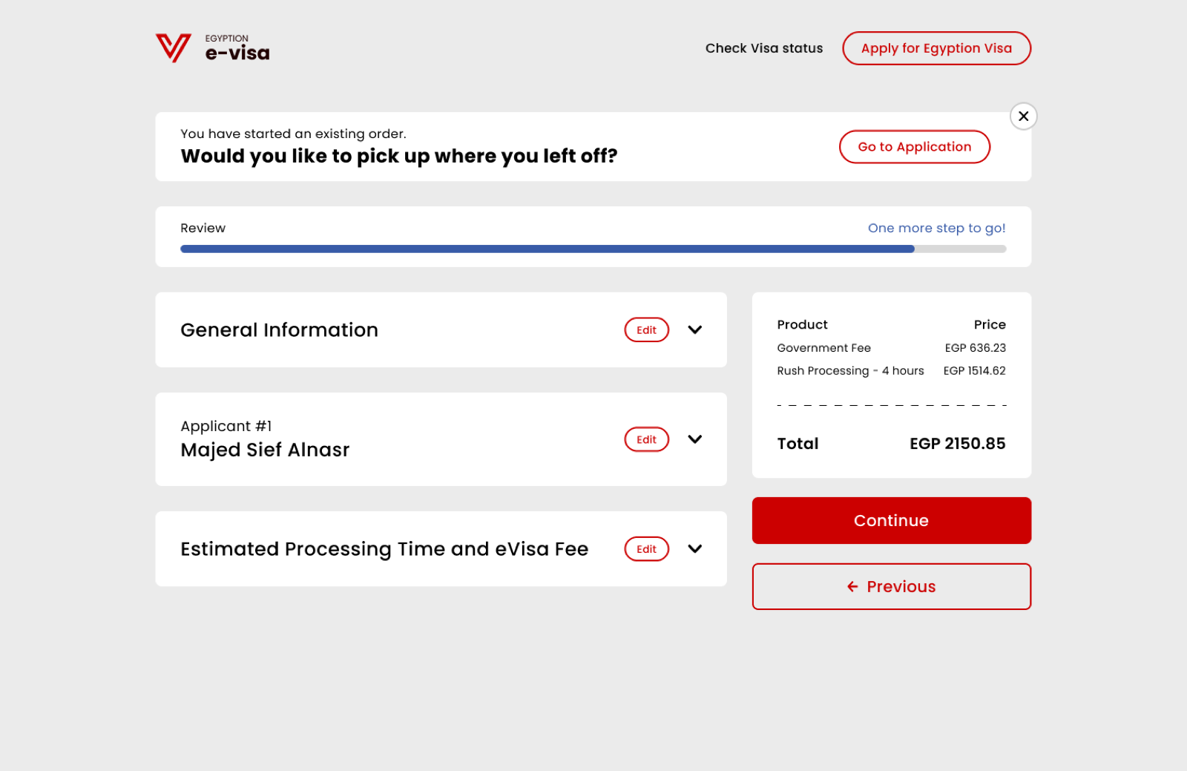Click the General Information heading
1187x771 pixels.
click(279, 330)
